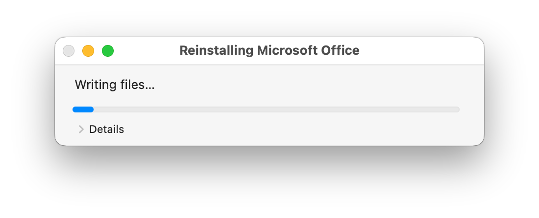
Task: Click the letter D in Details
Action: (93, 129)
